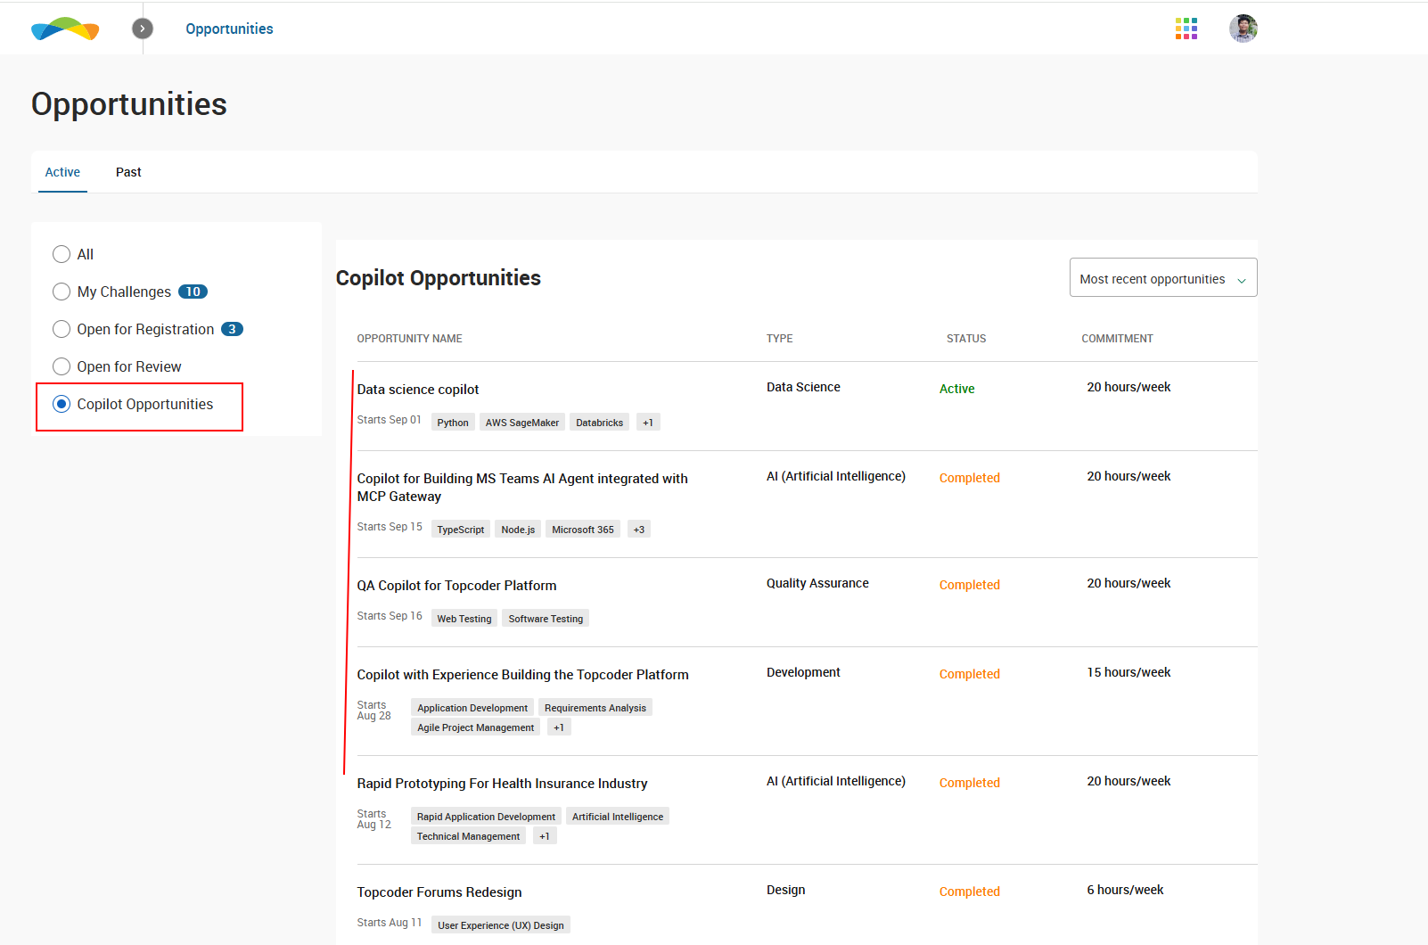Switch to the Past tab
This screenshot has width=1428, height=945.
(x=128, y=172)
